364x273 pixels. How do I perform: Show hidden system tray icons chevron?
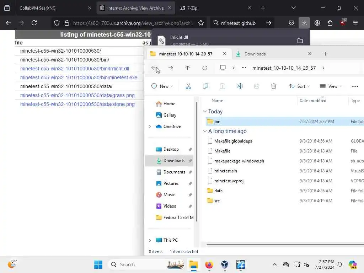pyautogui.click(x=275, y=264)
